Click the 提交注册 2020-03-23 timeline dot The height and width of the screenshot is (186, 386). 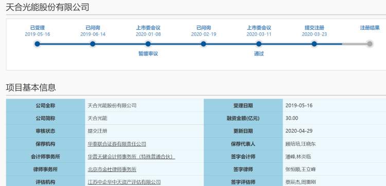[314, 44]
